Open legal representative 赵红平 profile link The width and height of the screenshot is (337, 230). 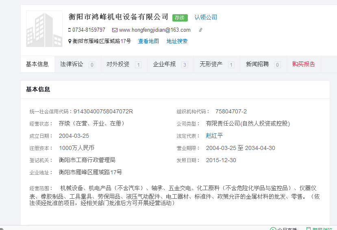pos(214,136)
